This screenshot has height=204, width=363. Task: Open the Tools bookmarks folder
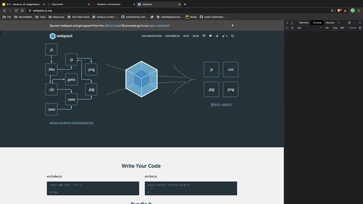pyautogui.click(x=40, y=17)
